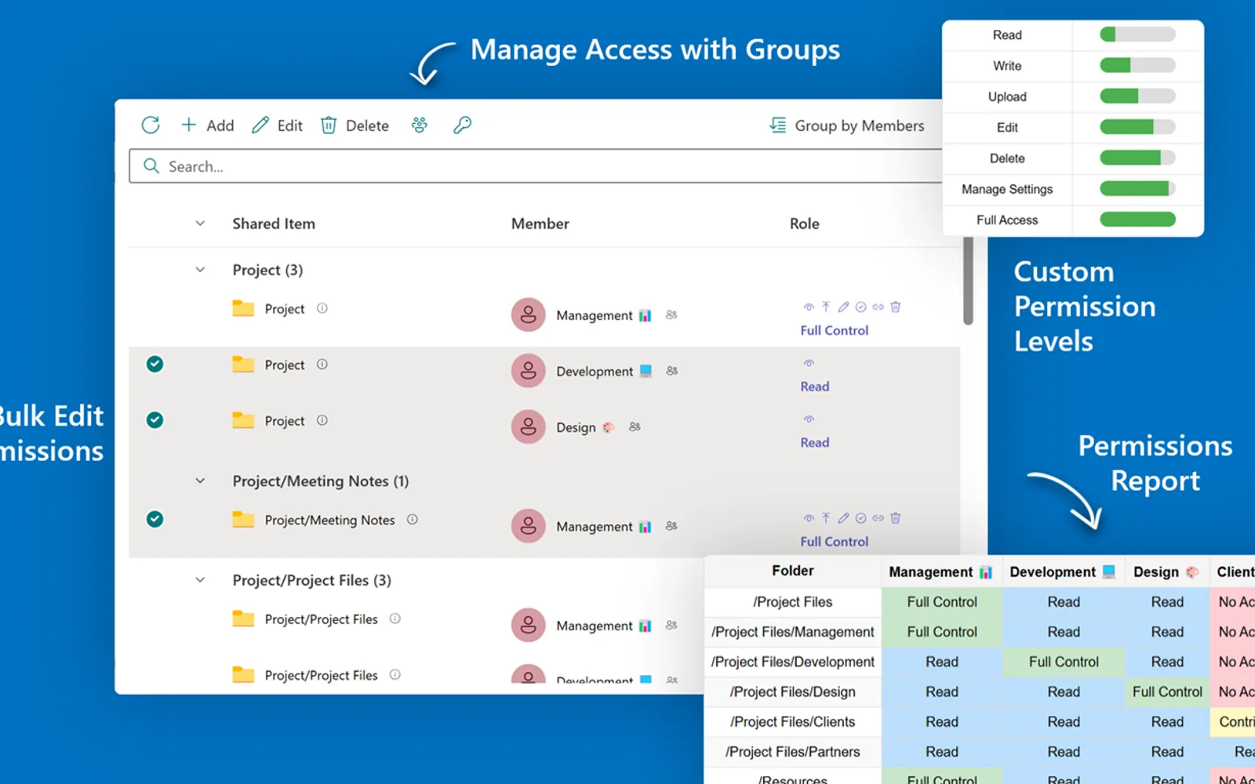Image resolution: width=1255 pixels, height=784 pixels.
Task: Click Member column header
Action: tap(540, 223)
